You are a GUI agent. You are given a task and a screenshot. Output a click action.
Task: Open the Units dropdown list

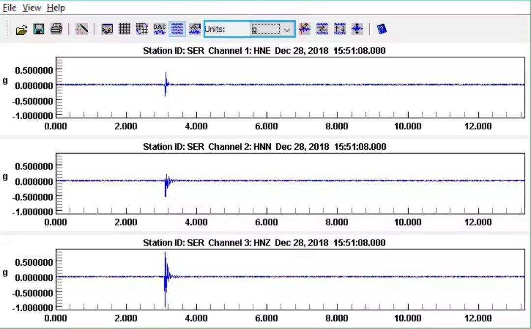coord(288,29)
